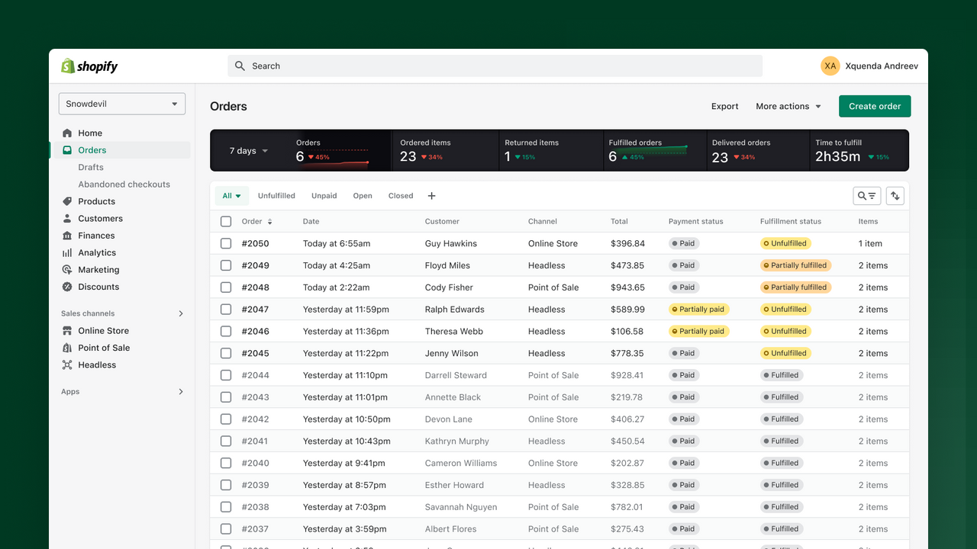This screenshot has width=977, height=549.
Task: Click the Orders inbox icon in sidebar
Action: tap(67, 150)
